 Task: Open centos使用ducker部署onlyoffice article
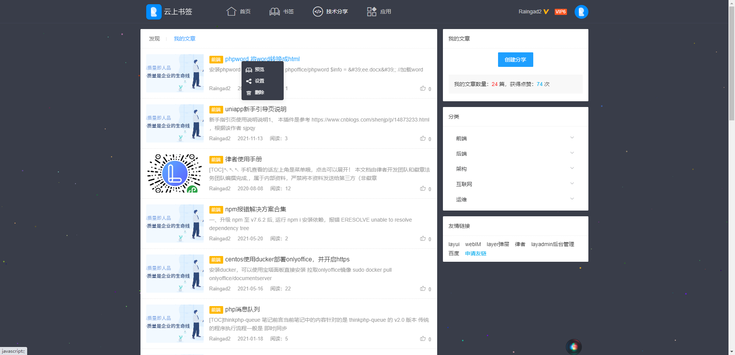tap(287, 259)
